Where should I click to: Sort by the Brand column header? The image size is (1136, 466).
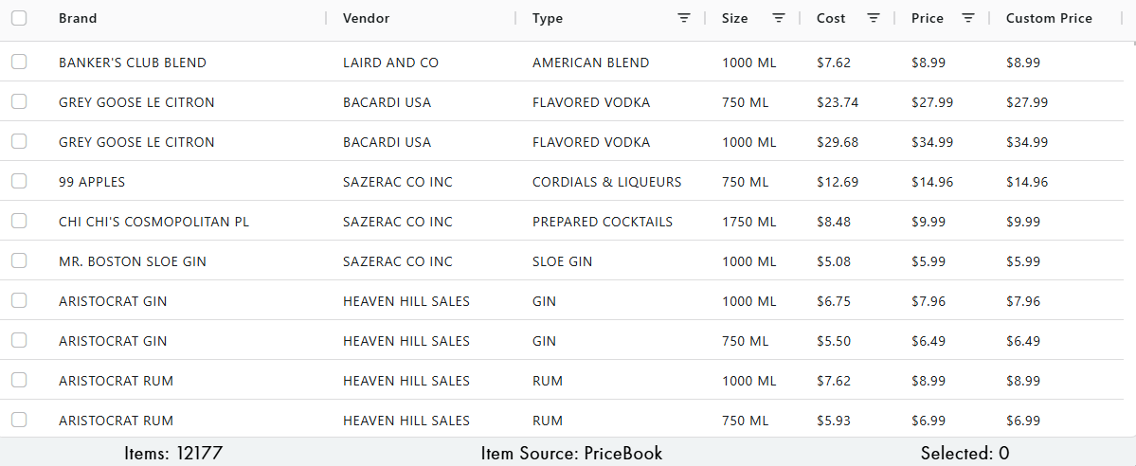point(78,19)
